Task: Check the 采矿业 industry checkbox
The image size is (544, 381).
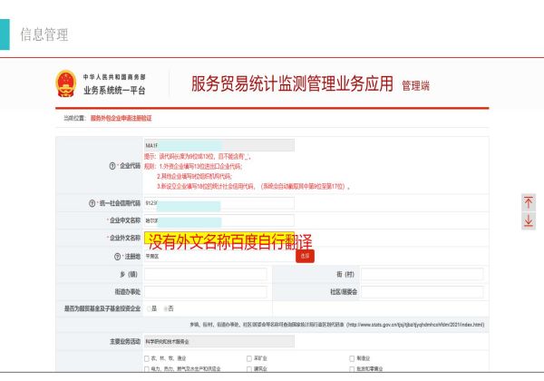Action: point(249,358)
